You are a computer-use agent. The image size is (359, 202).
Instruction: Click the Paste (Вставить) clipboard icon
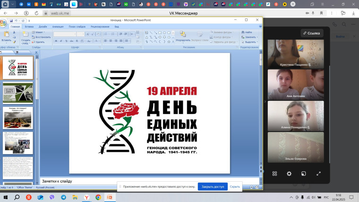click(6, 35)
